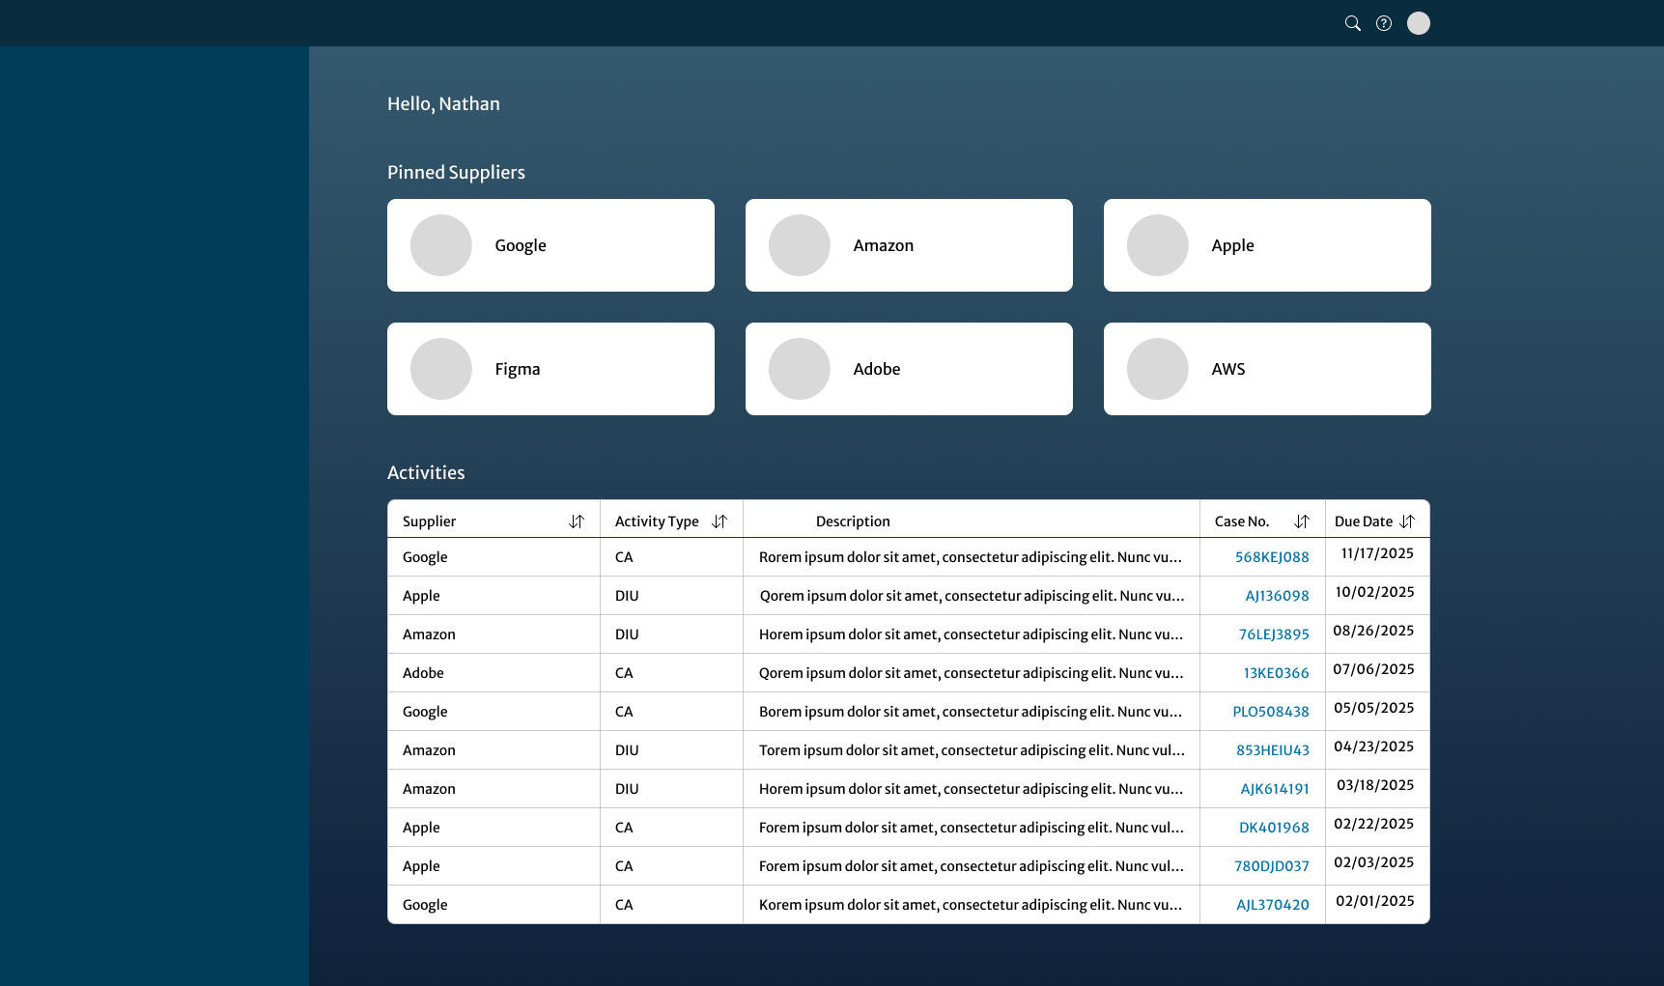Click the Google supplier logo placeholder

(x=440, y=245)
